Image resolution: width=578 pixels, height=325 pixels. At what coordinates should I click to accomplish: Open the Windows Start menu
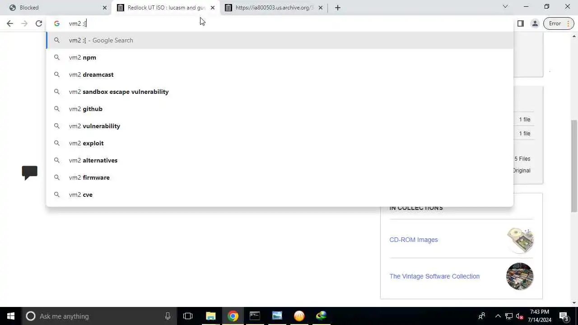[11, 316]
